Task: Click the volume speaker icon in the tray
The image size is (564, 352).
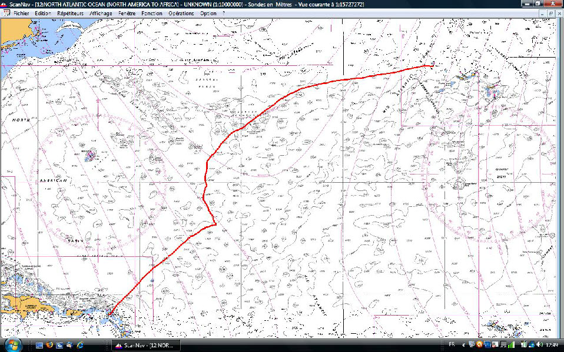Action: [529, 345]
